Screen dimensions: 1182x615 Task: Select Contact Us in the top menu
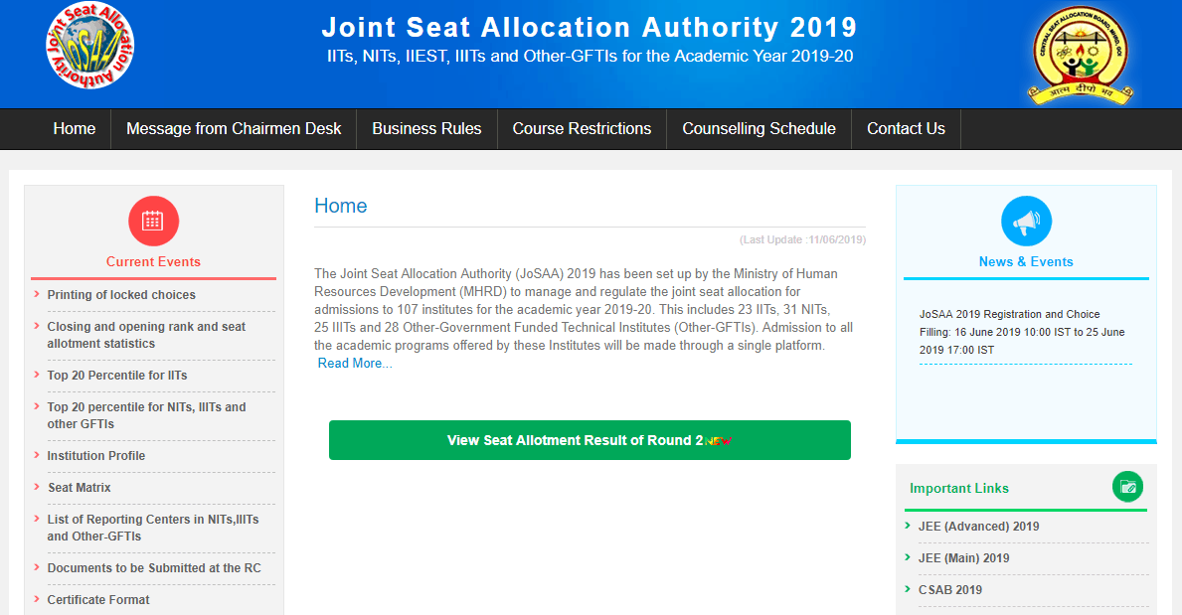[906, 129]
